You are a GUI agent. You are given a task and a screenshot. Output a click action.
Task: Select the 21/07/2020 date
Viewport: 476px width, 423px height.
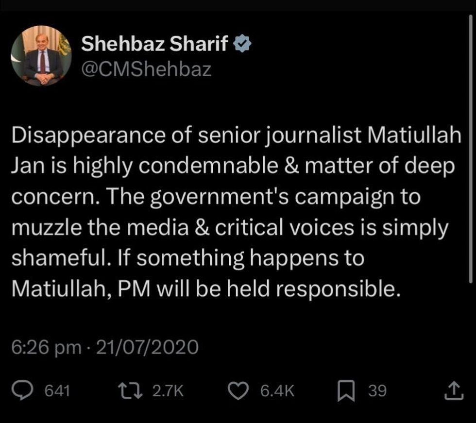tap(148, 347)
